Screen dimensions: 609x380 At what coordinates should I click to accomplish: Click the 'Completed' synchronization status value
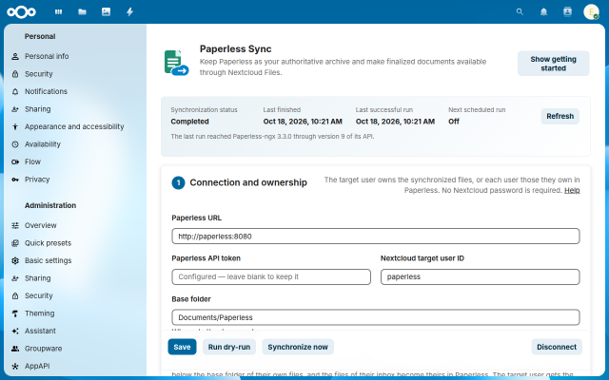pyautogui.click(x=190, y=122)
